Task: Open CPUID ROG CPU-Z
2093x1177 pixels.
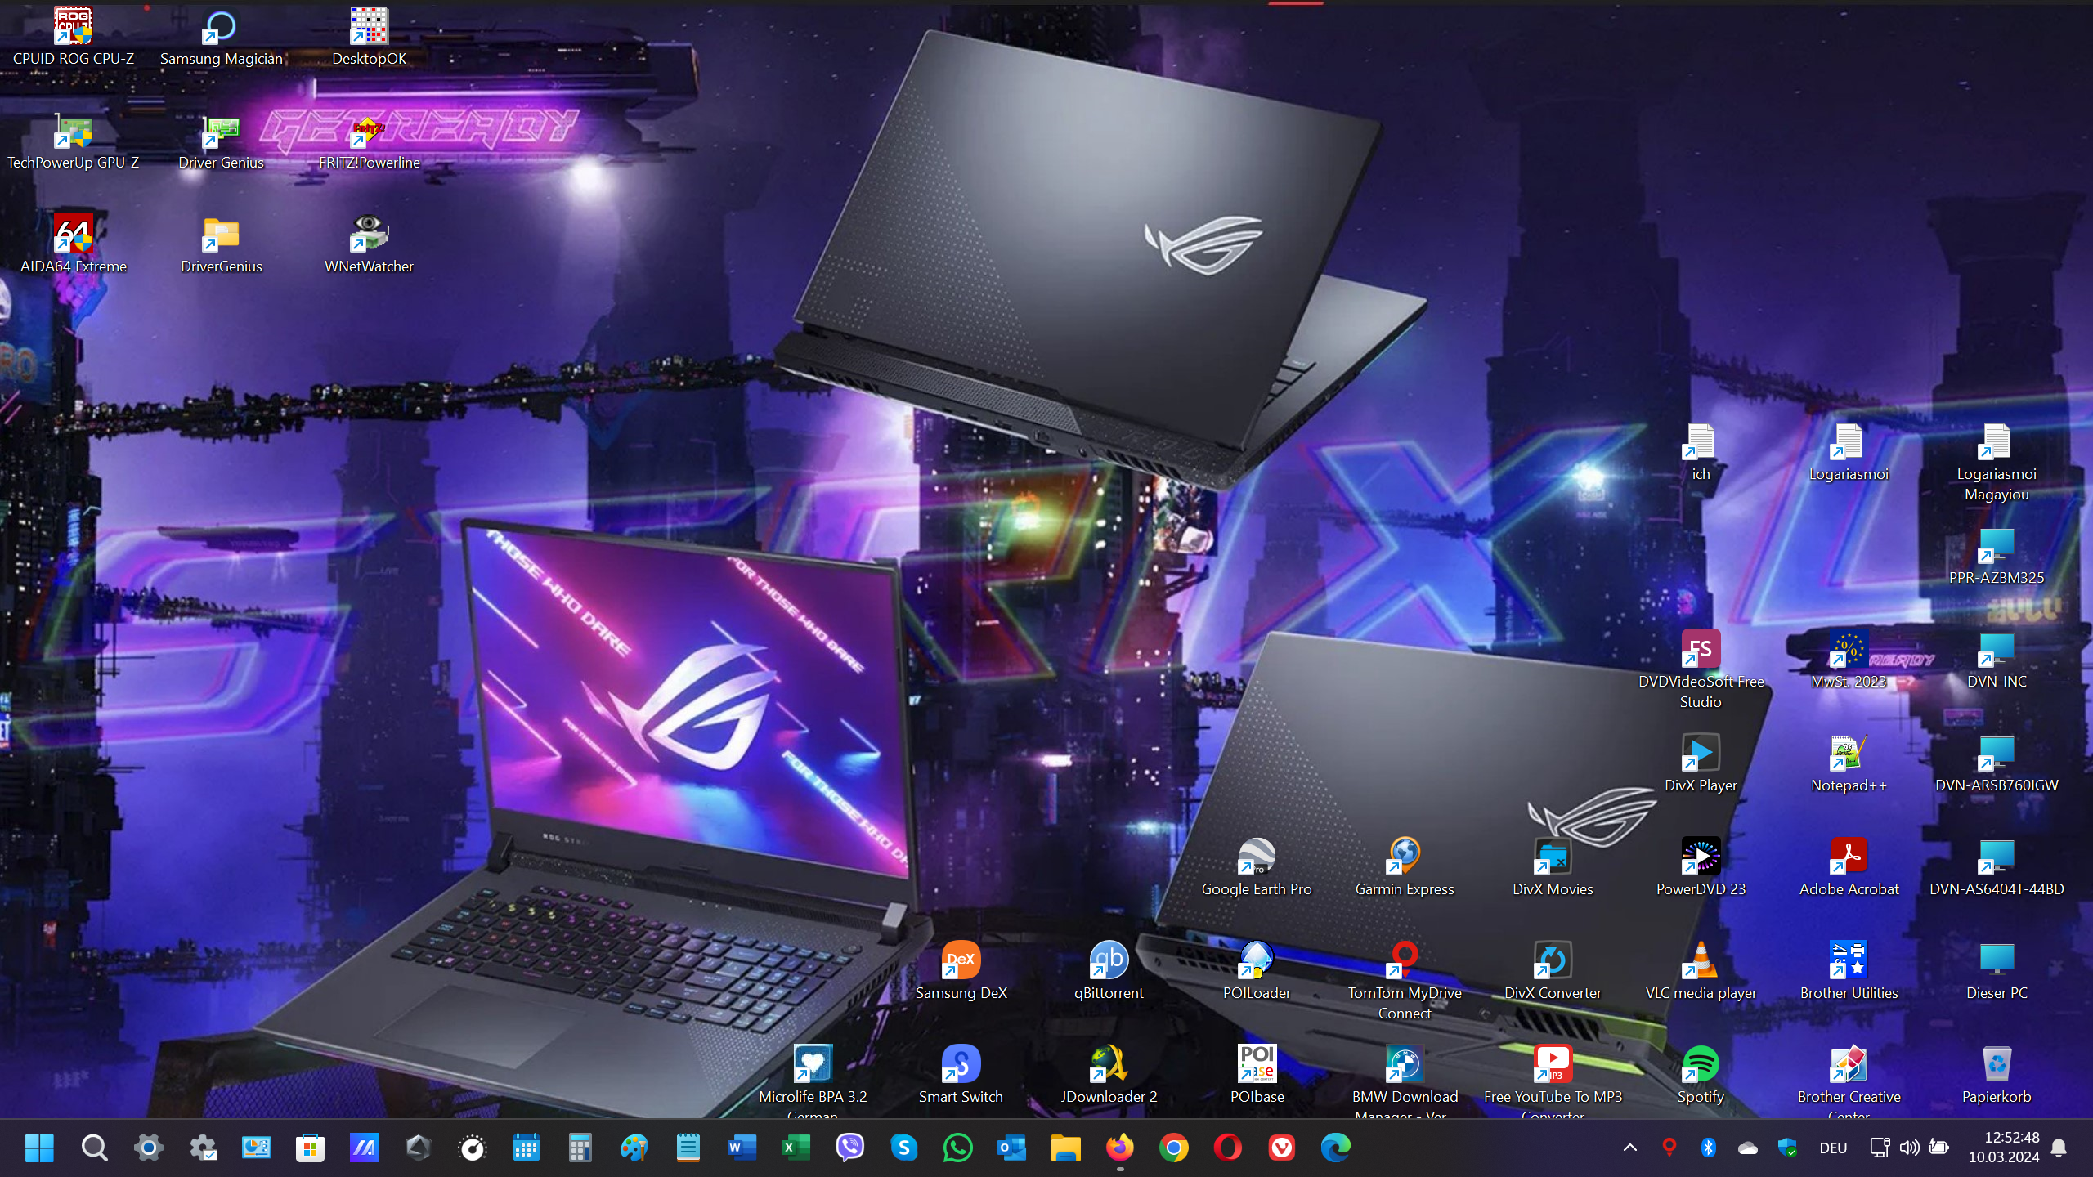Action: tap(73, 25)
